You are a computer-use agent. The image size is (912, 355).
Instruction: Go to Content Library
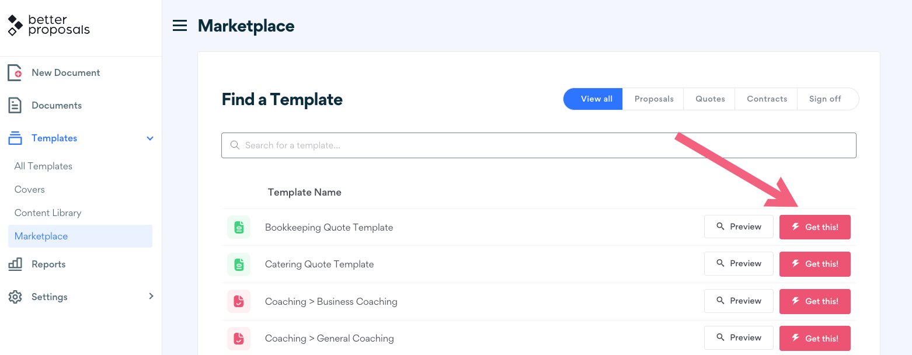pyautogui.click(x=48, y=213)
